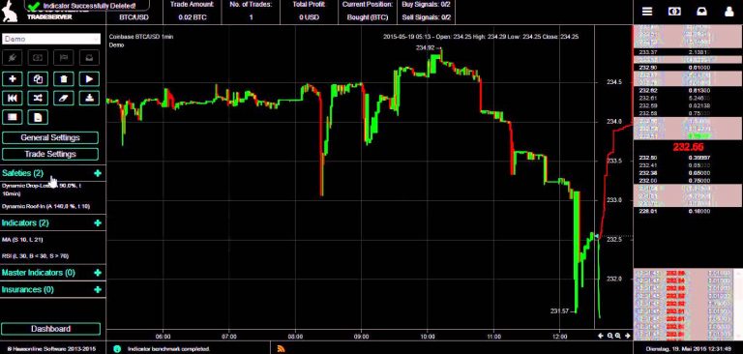
Task: Click the shuffle arrows icon
Action: pos(38,98)
